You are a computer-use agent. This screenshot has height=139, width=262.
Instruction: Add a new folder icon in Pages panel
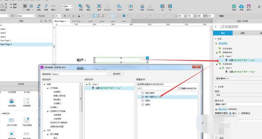[x=46, y=21]
